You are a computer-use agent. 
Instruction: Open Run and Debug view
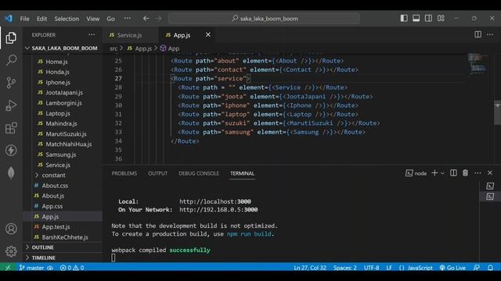click(11, 105)
